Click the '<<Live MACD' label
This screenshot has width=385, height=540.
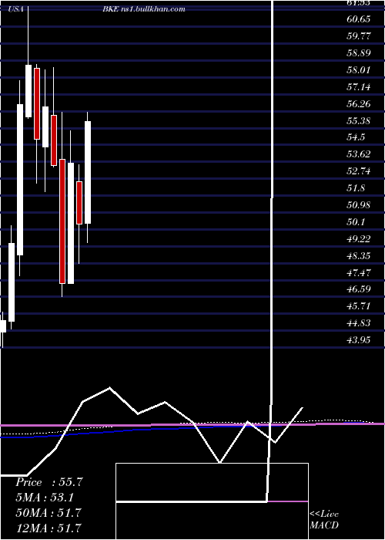324,519
